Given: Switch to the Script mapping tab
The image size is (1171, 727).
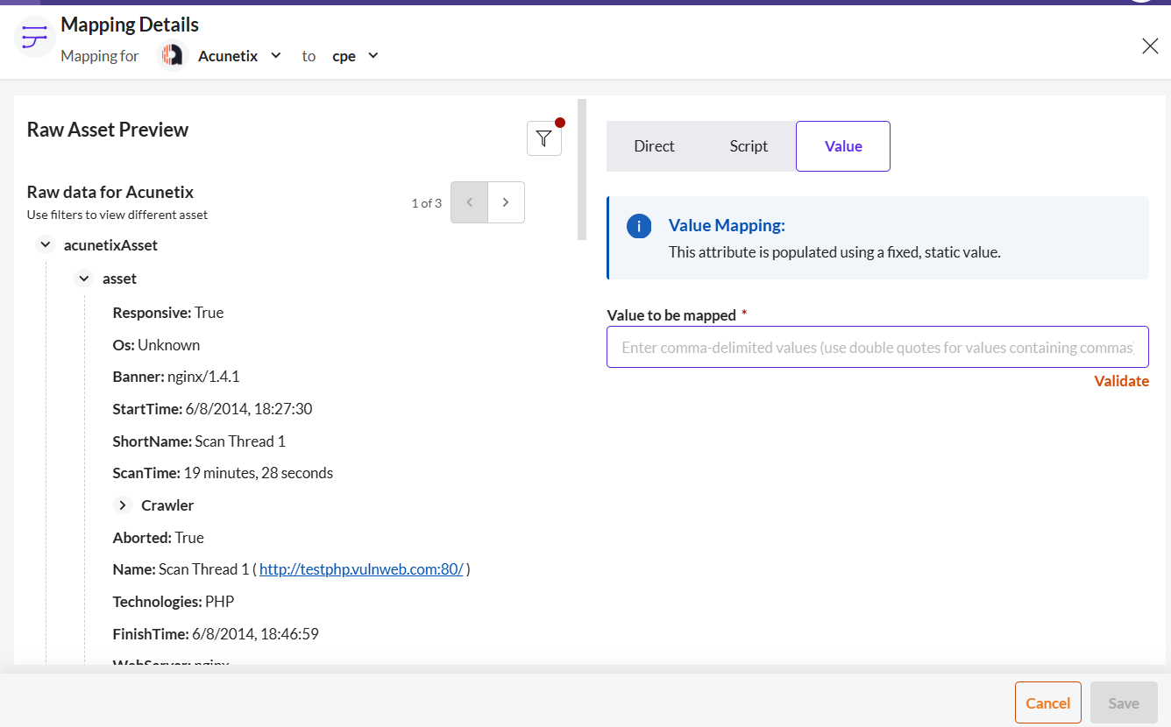Looking at the screenshot, I should coord(749,146).
